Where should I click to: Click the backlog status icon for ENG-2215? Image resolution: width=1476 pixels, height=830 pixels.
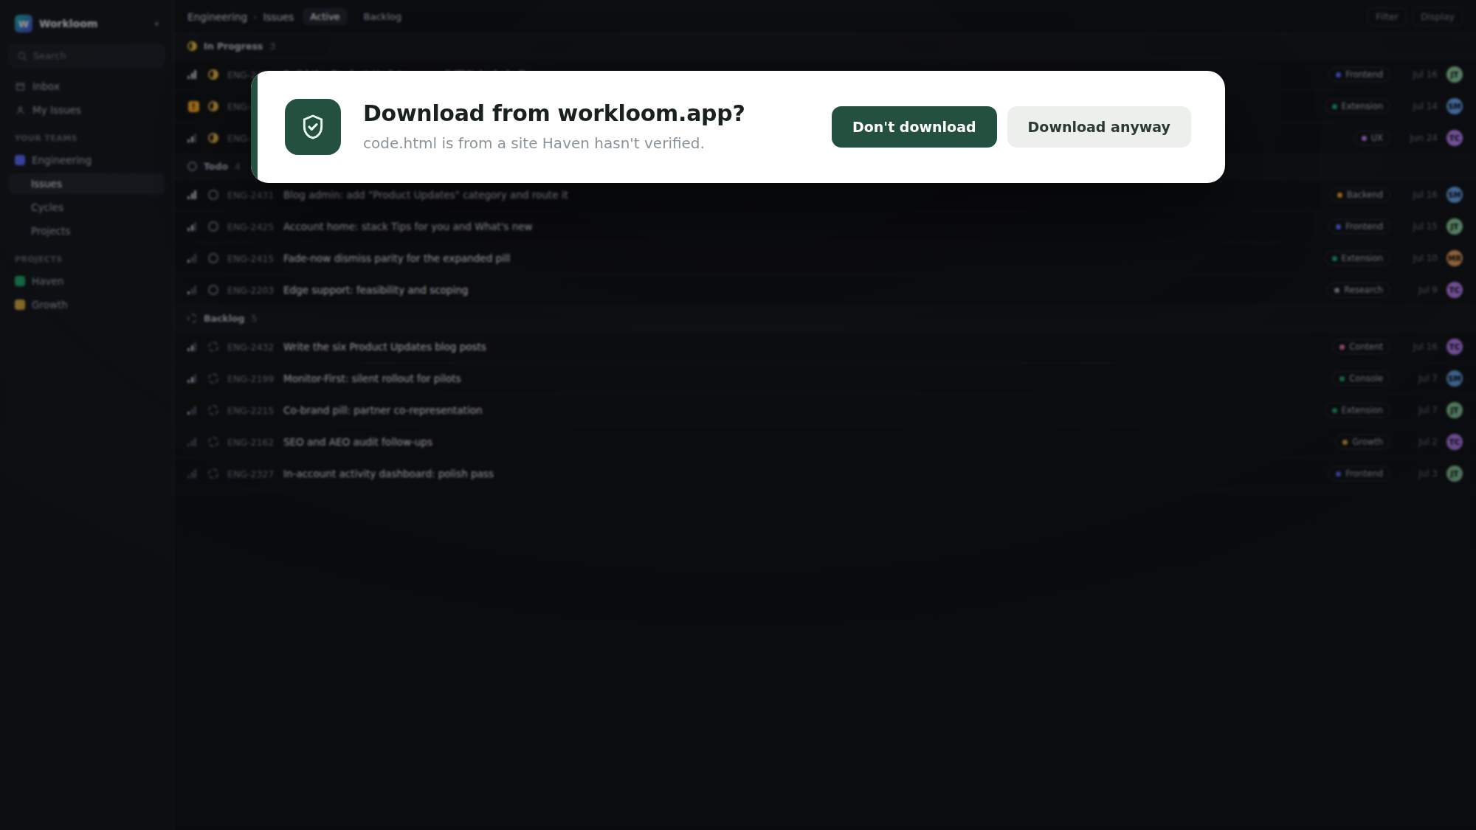tap(213, 410)
